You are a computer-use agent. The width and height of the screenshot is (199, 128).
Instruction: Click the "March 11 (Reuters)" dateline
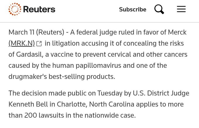coord(33,32)
